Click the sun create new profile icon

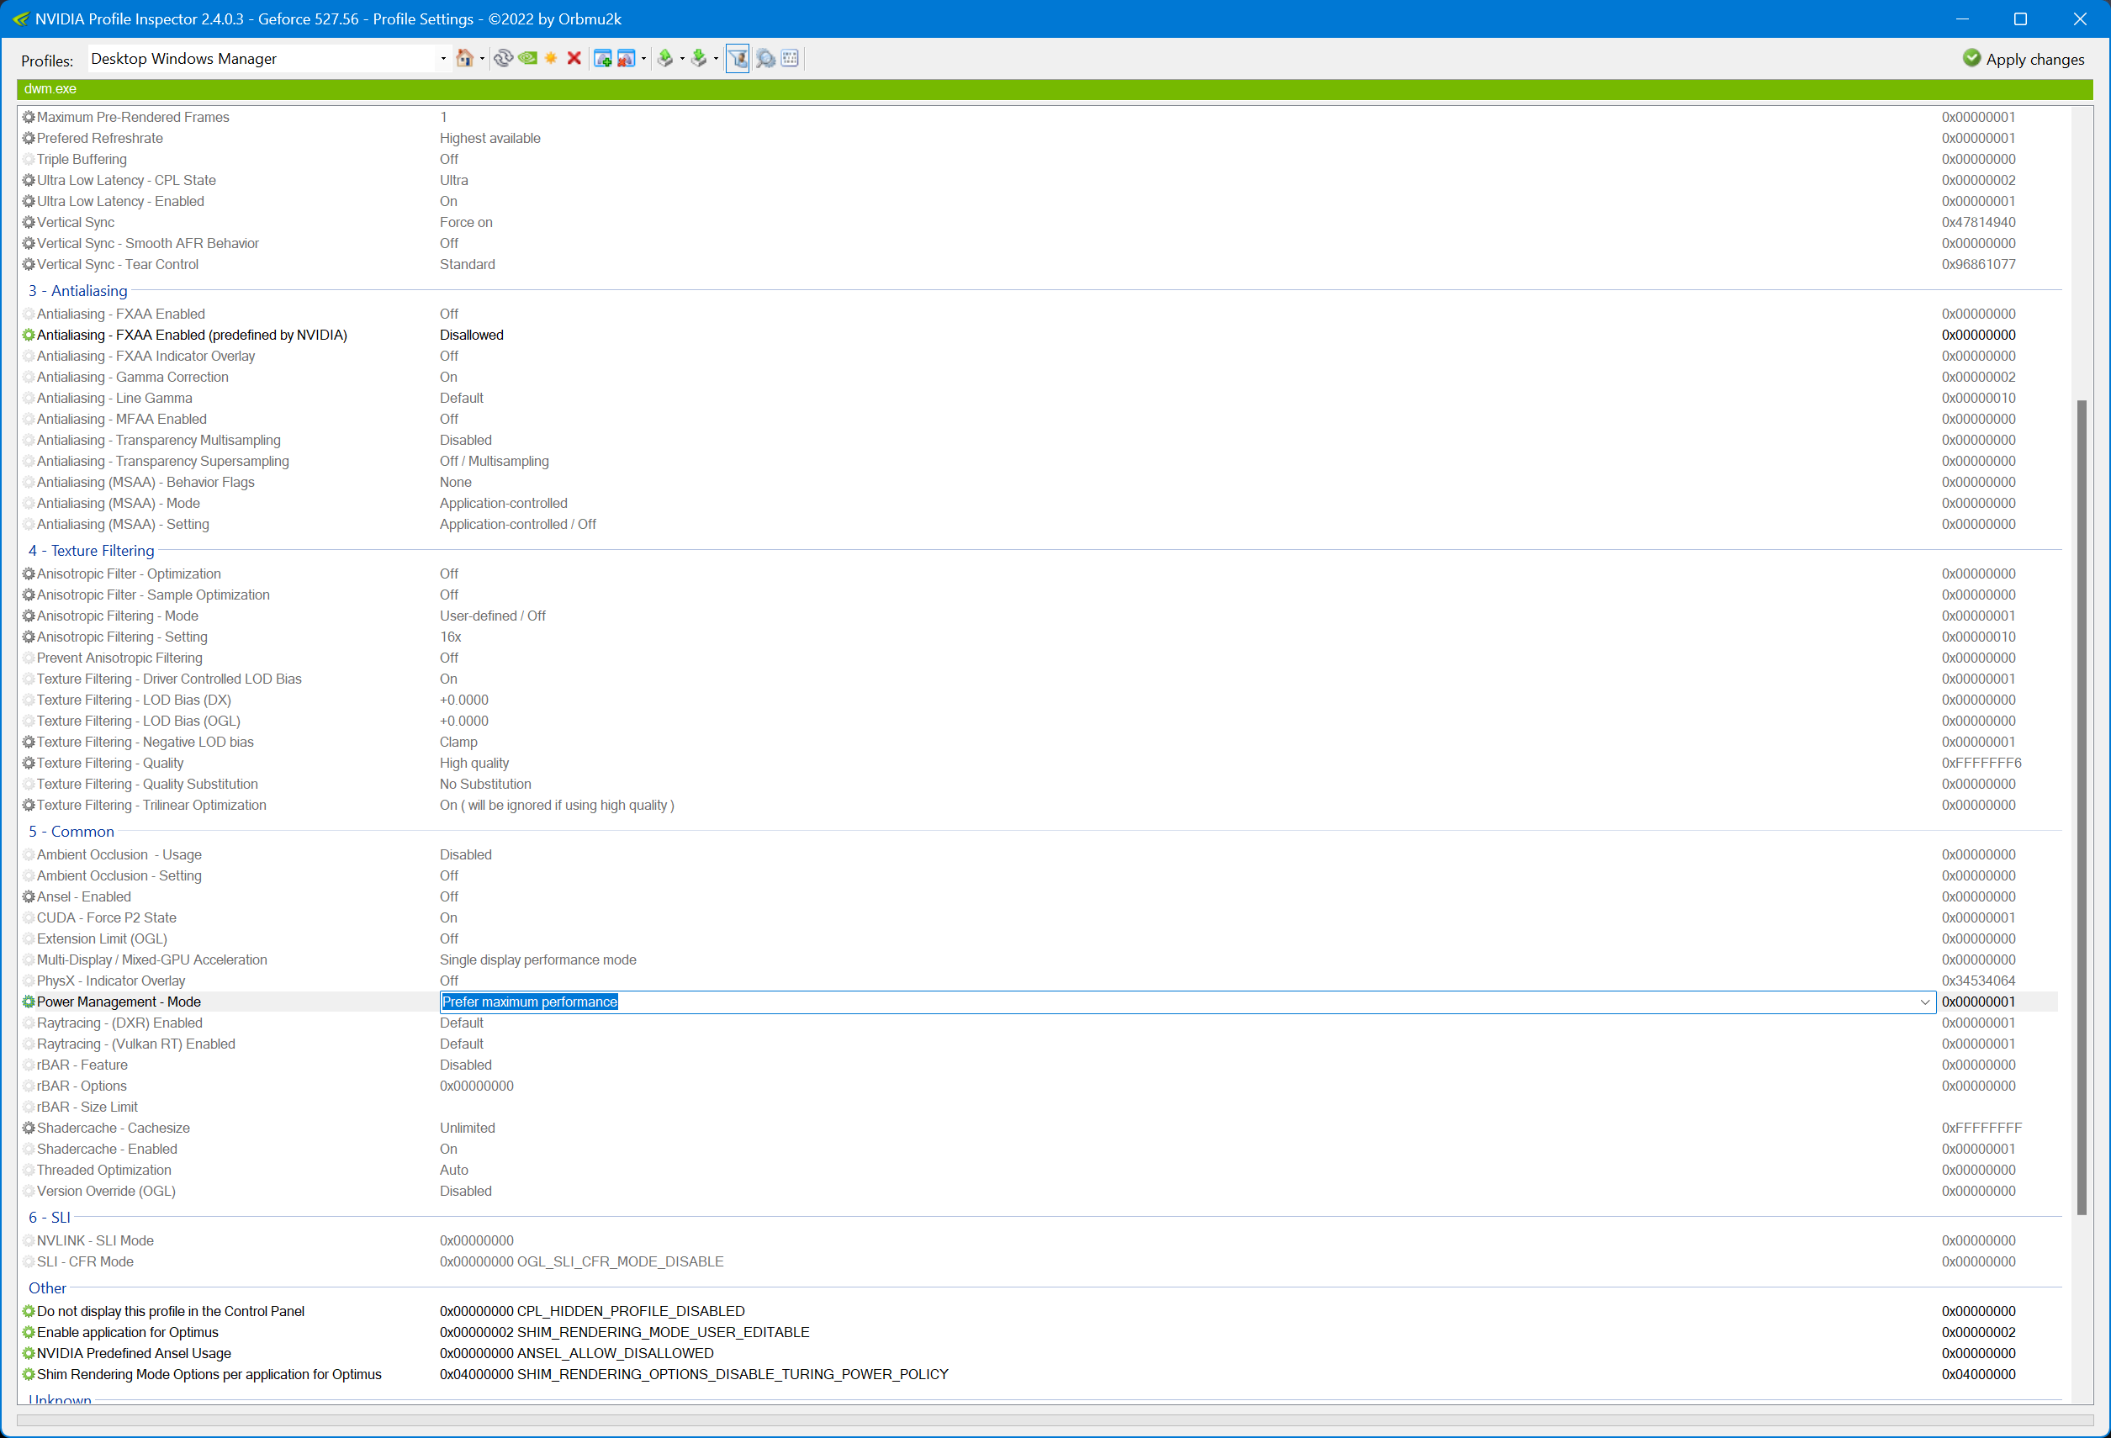click(x=551, y=59)
